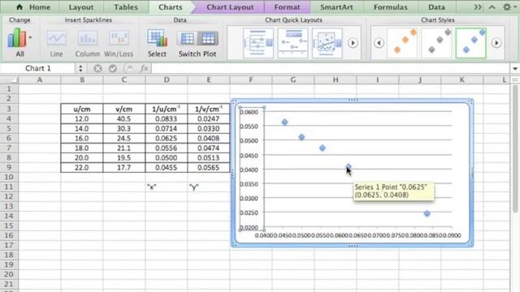Click the Name Box showing Chart 1

38,68
